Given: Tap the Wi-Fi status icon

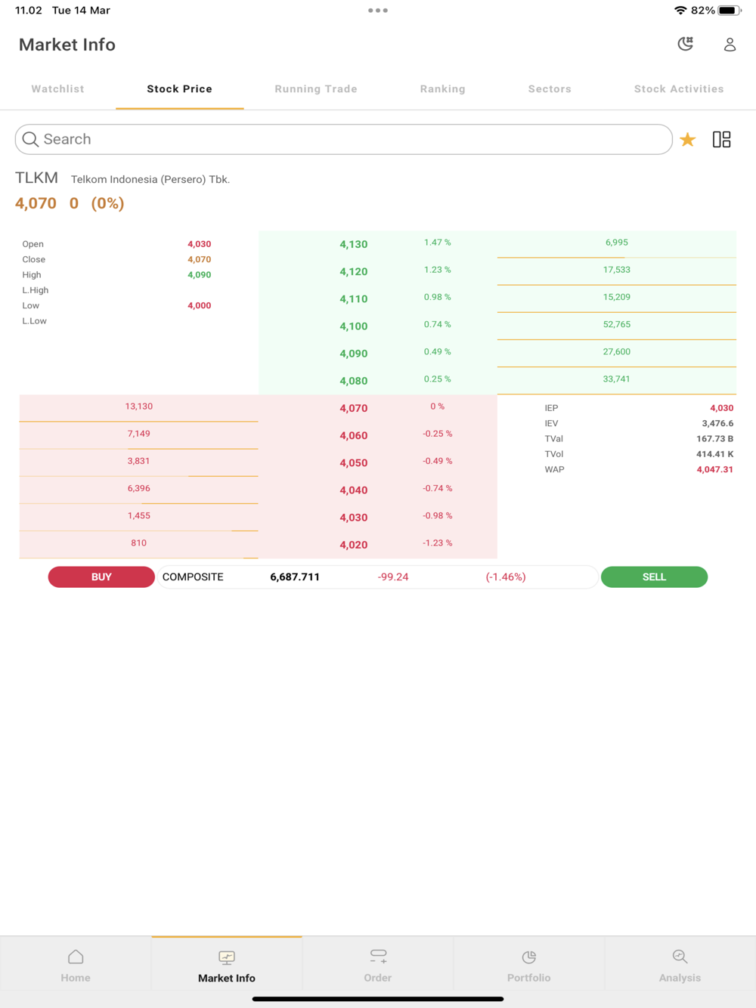Looking at the screenshot, I should coord(680,11).
